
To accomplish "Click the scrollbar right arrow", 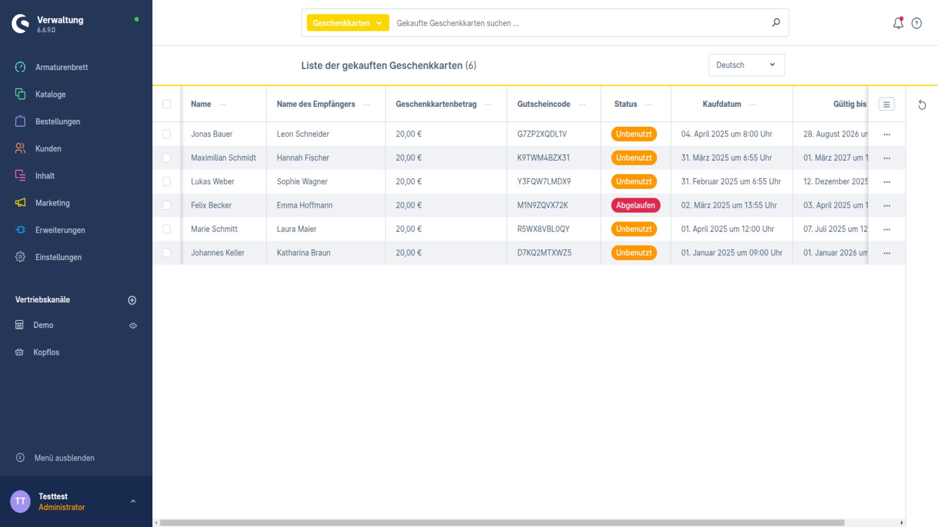I will (x=901, y=523).
